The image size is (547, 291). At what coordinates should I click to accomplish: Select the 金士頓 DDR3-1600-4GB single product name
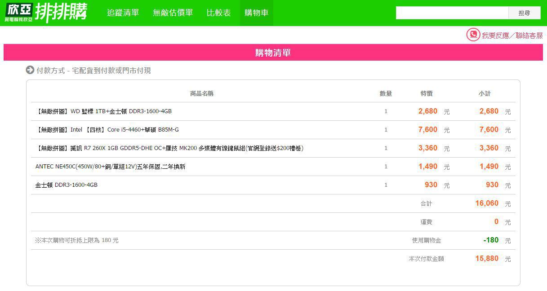click(x=67, y=185)
